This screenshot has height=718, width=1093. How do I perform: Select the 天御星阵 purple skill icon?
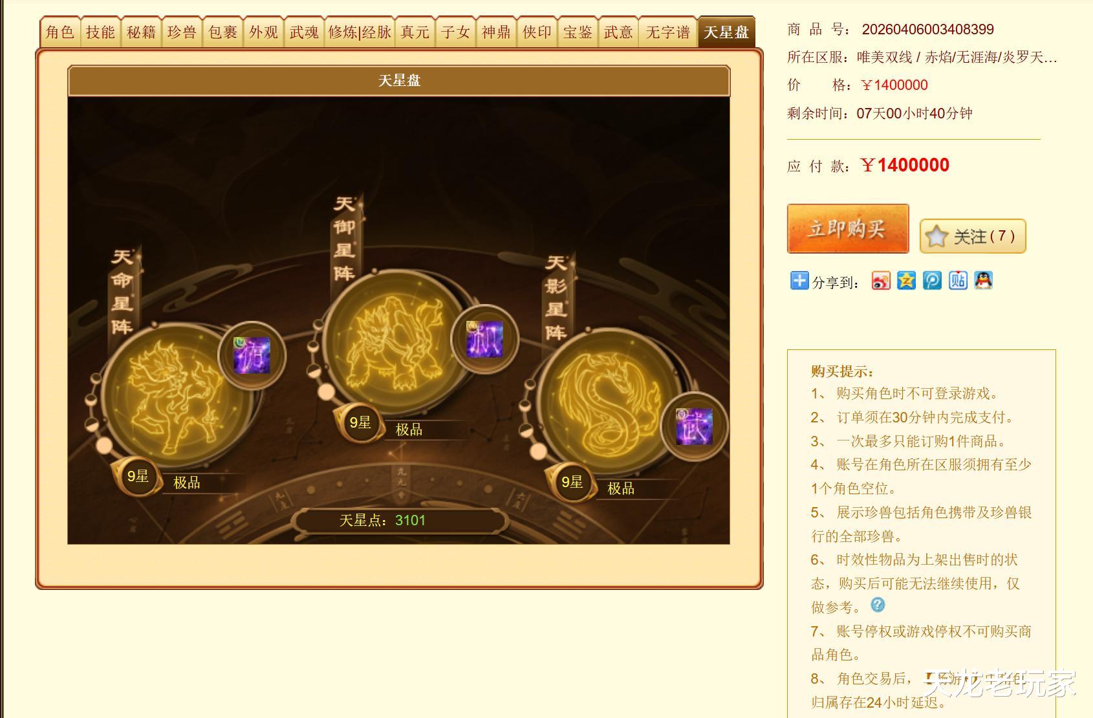click(485, 338)
